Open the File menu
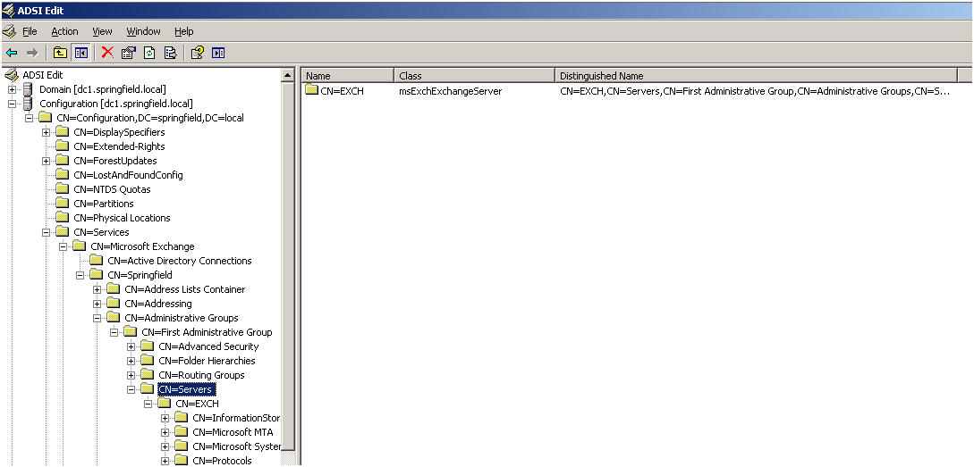The height and width of the screenshot is (467, 974). point(30,31)
